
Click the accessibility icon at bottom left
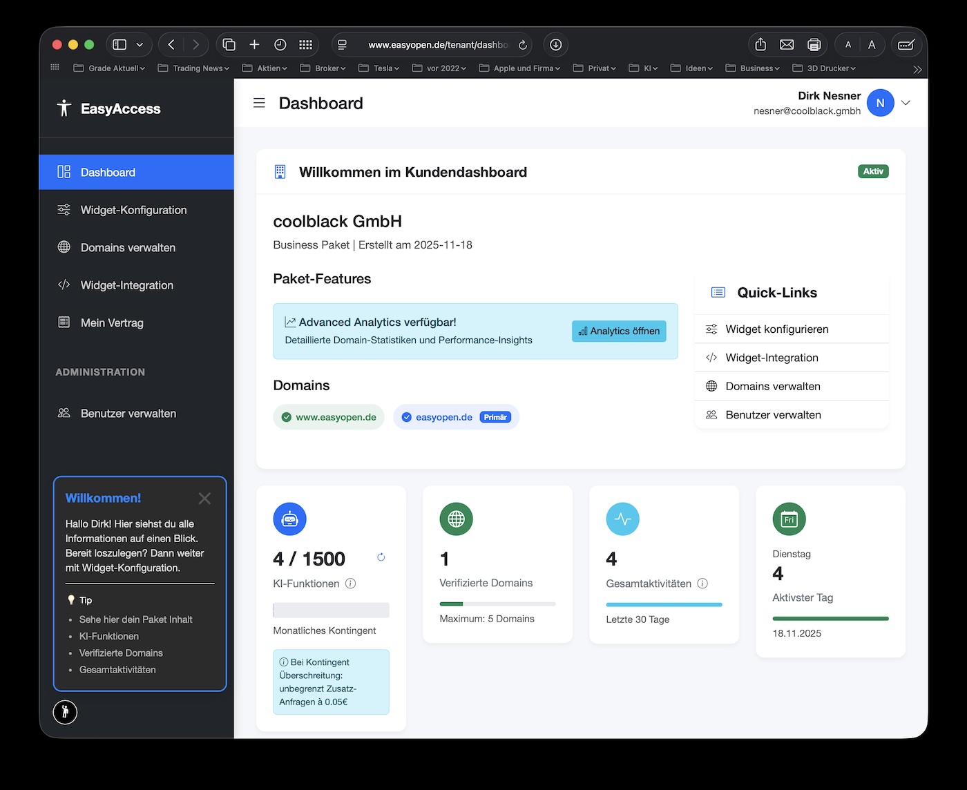pos(65,712)
